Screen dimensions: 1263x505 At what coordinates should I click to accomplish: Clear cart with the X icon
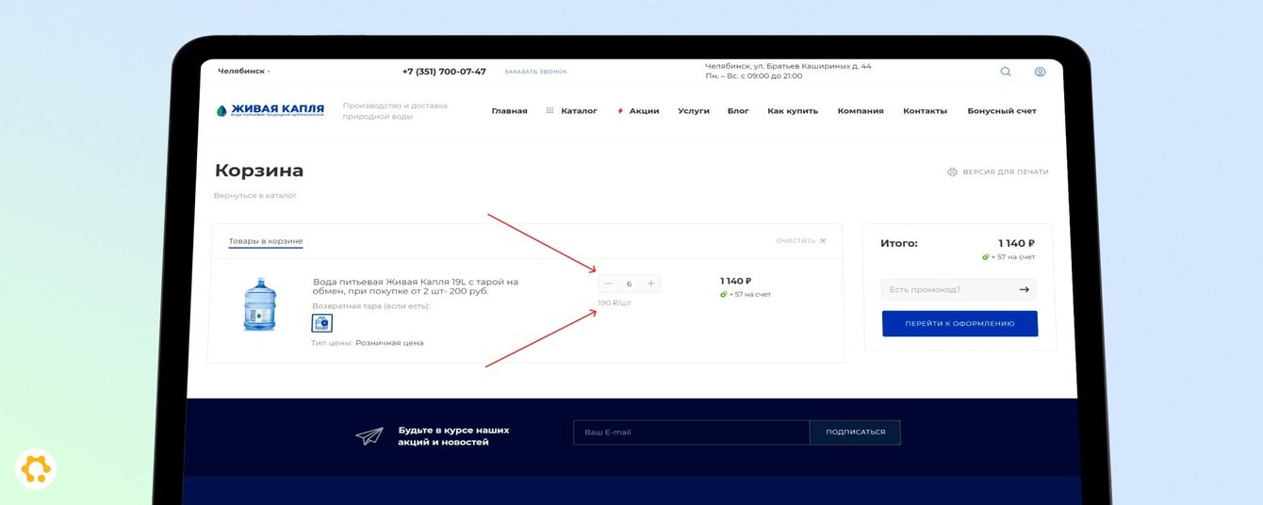coord(823,241)
